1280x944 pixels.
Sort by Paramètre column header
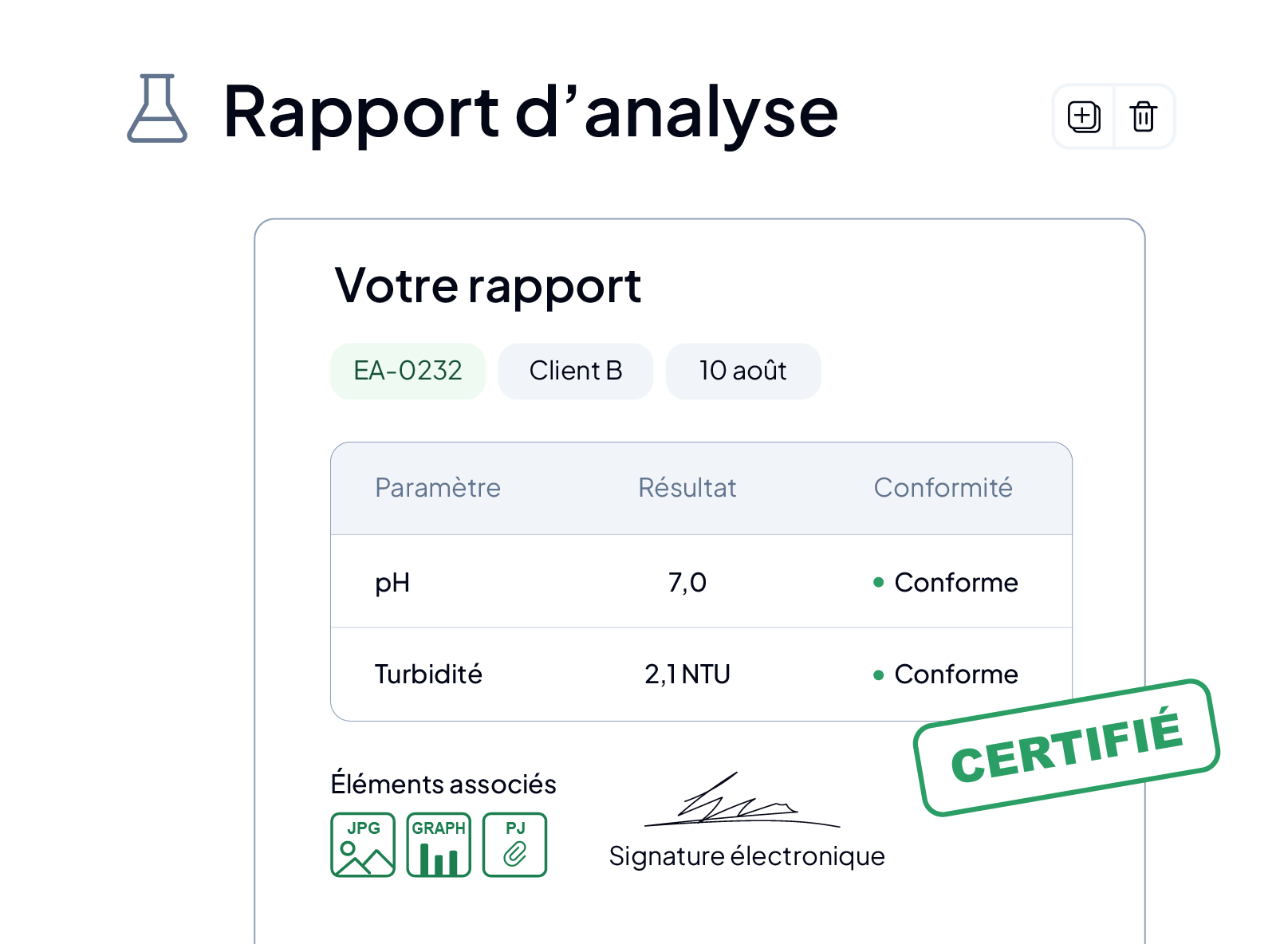(438, 488)
